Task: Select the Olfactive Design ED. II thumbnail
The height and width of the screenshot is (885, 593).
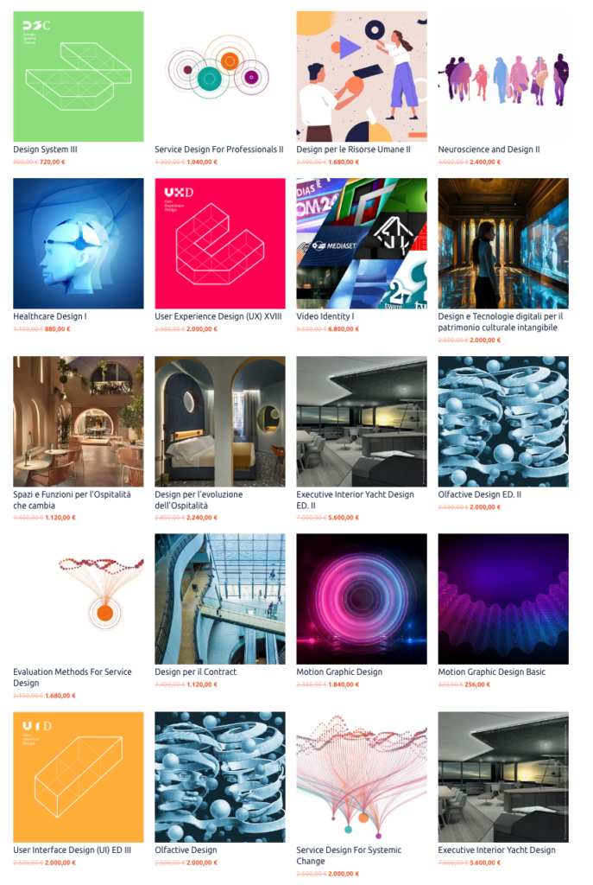Action: click(503, 421)
